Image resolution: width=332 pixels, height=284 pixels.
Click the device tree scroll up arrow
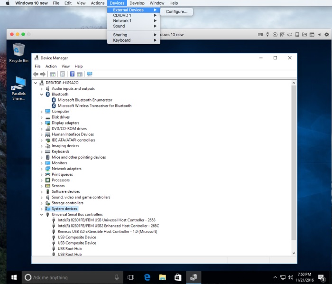click(x=294, y=83)
